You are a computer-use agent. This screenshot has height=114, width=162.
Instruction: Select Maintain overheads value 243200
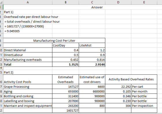point(65,106)
